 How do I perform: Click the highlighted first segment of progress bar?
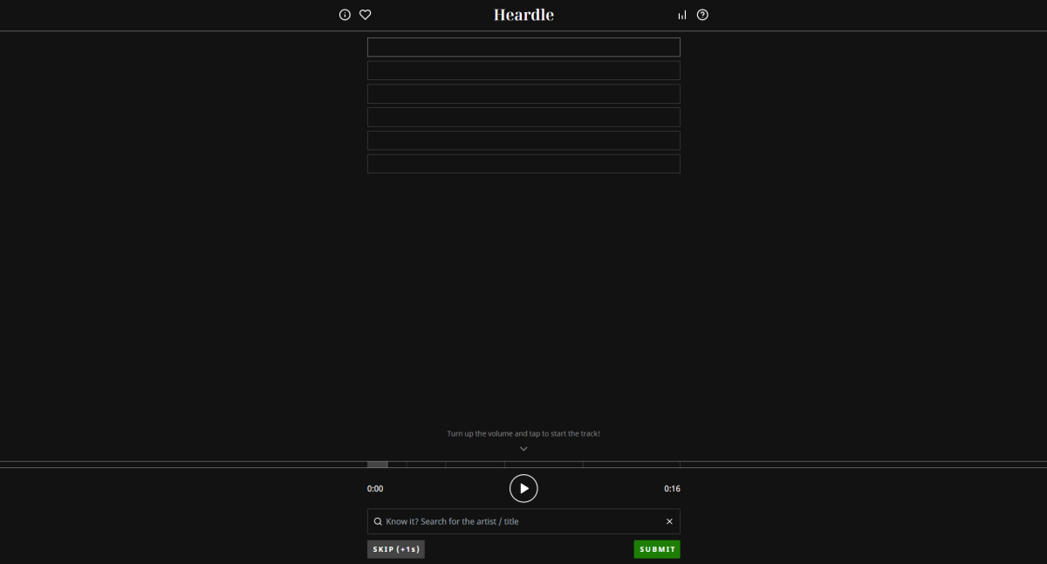pyautogui.click(x=377, y=465)
